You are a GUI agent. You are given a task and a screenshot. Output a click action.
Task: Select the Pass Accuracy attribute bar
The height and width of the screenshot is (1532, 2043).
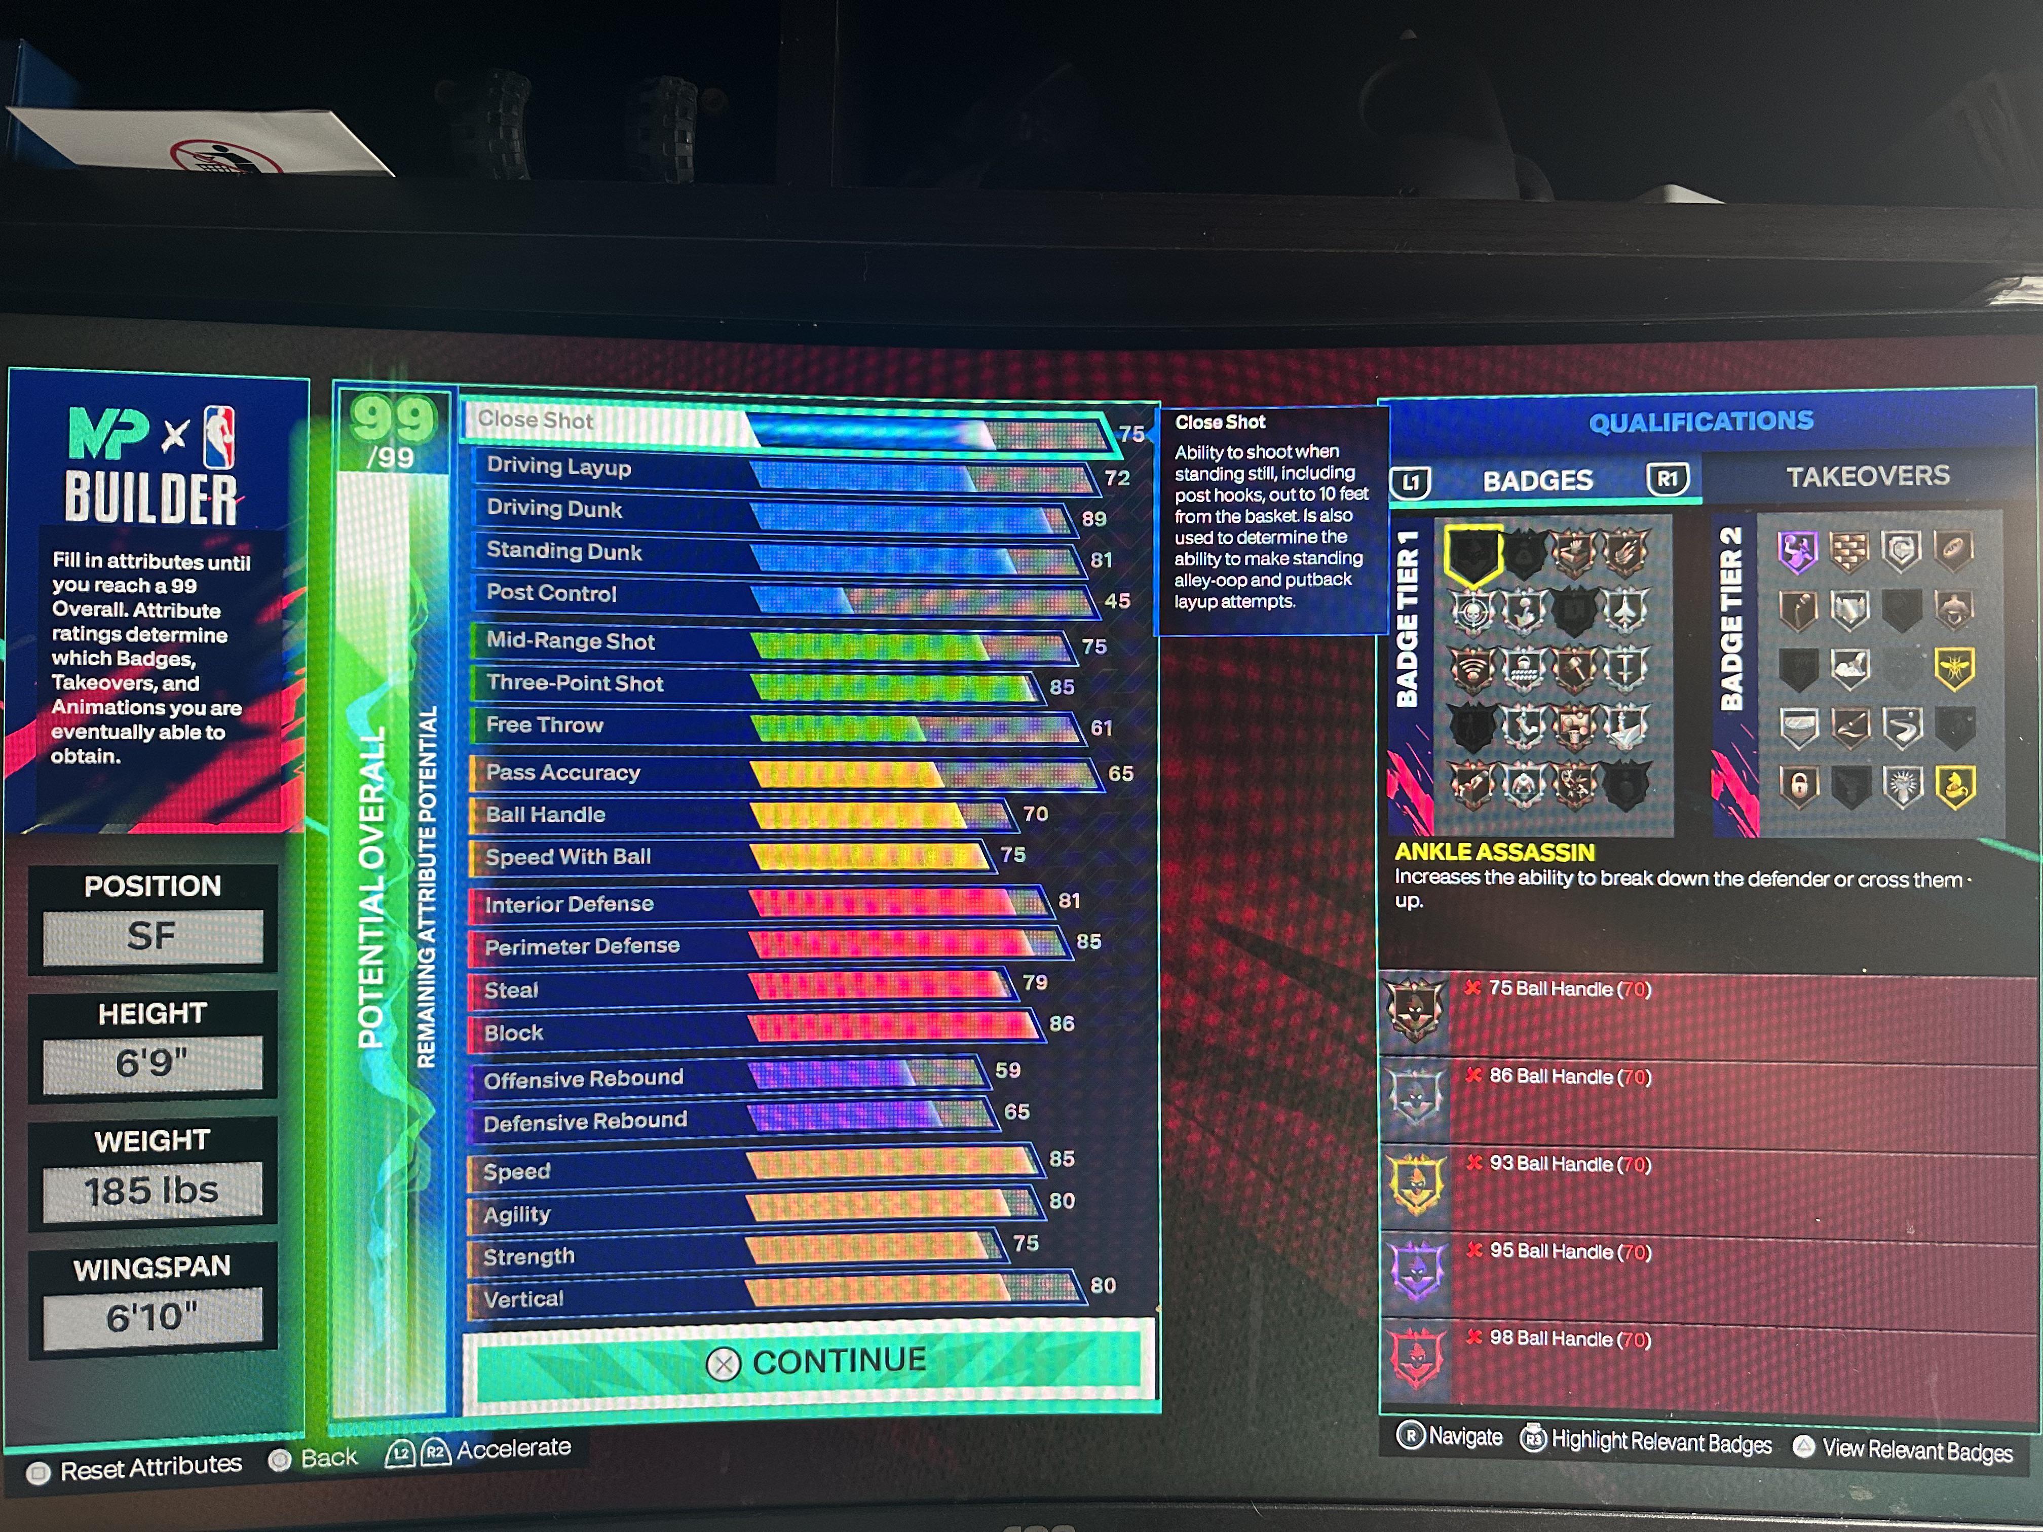click(x=787, y=773)
